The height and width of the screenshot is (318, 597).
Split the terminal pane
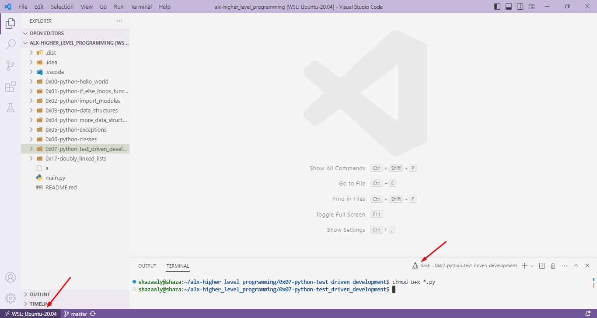tap(542, 266)
